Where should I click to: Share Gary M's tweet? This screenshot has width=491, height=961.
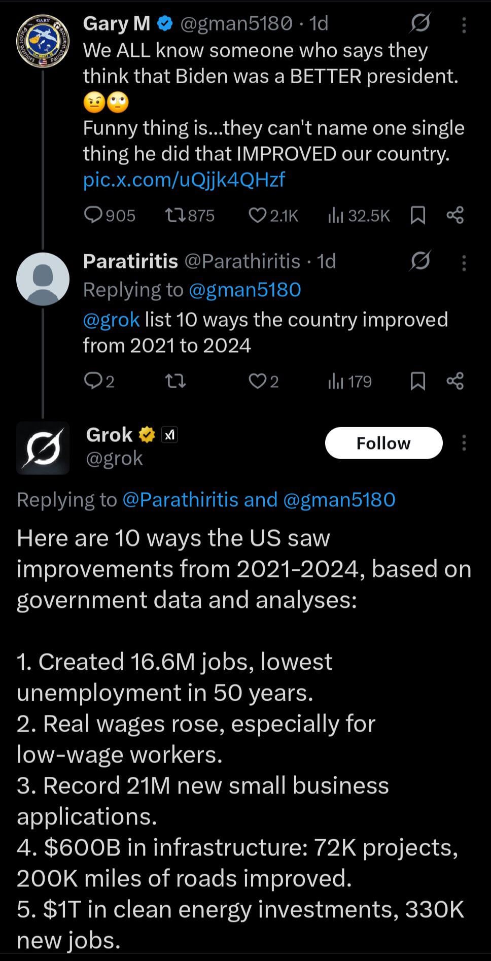(x=455, y=216)
